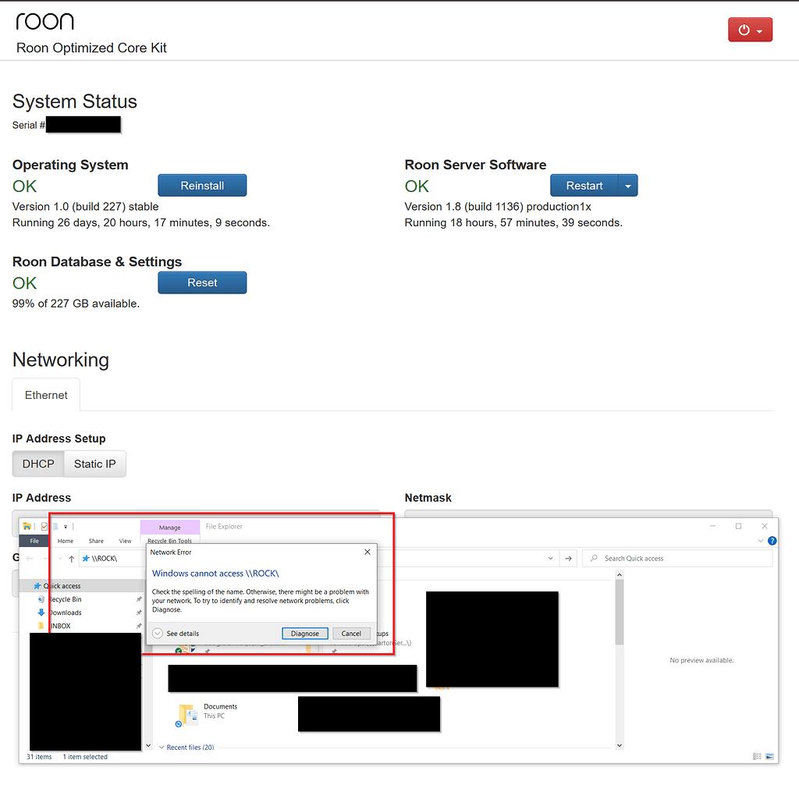Click the file list vertical scrollbar thumb
The width and height of the screenshot is (799, 792).
coord(619,613)
